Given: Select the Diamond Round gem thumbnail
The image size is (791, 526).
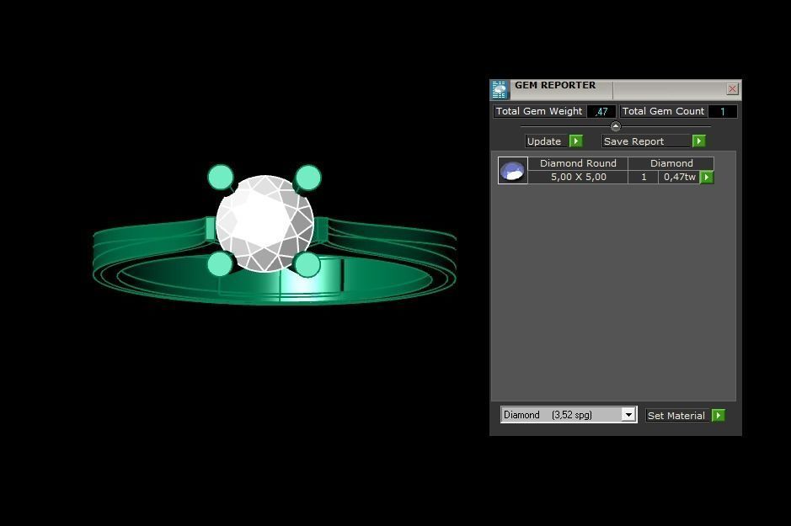Looking at the screenshot, I should point(512,170).
